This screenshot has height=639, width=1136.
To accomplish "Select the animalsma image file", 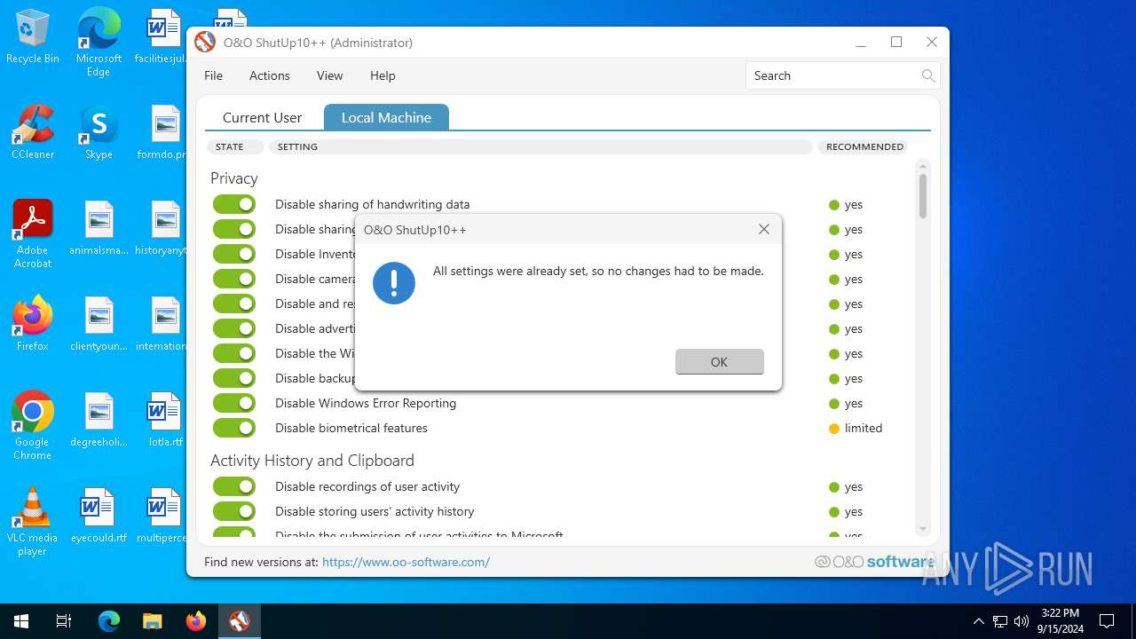I will click(x=99, y=228).
